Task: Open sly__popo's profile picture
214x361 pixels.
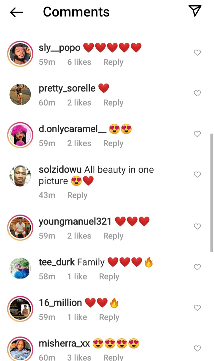Action: coord(20,54)
